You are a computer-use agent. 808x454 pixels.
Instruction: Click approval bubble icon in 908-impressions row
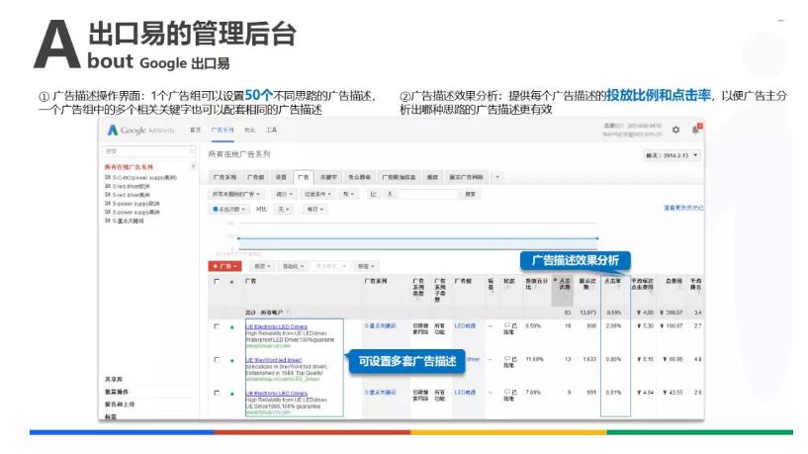[x=507, y=325]
